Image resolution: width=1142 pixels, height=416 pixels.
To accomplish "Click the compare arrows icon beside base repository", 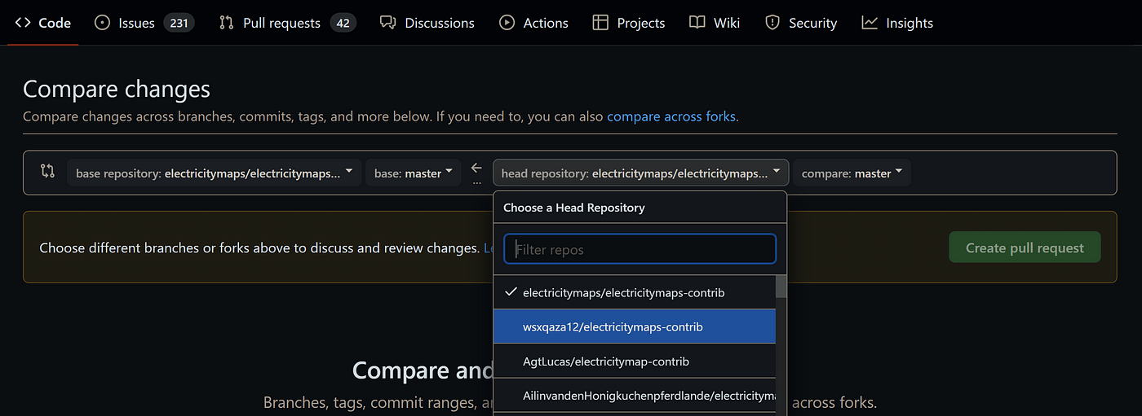I will point(47,172).
